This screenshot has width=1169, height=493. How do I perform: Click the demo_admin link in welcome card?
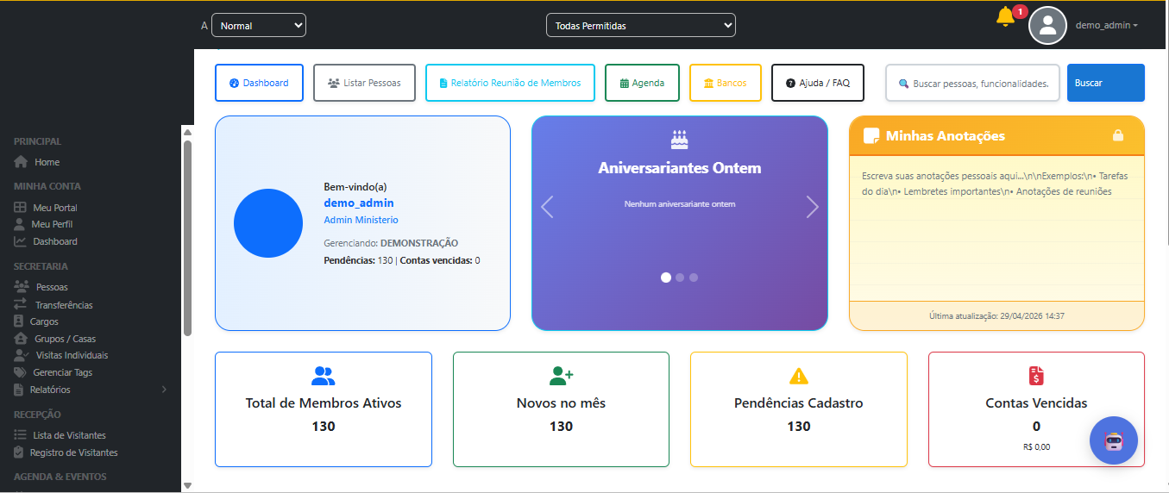coord(359,203)
